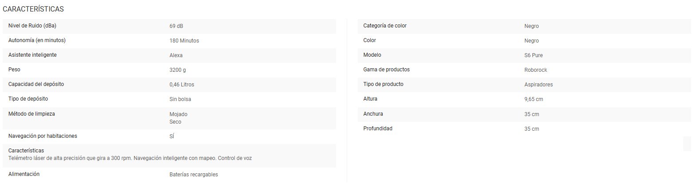Viewport: 693px width, 183px height.
Task: Click the 69 dB noise value
Action: tap(176, 26)
